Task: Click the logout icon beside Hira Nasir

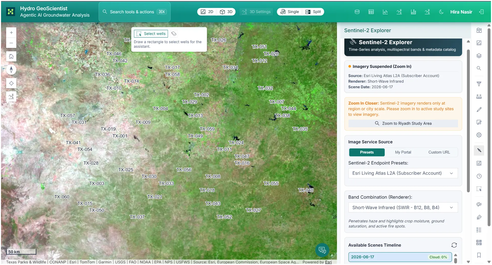Action: (481, 12)
